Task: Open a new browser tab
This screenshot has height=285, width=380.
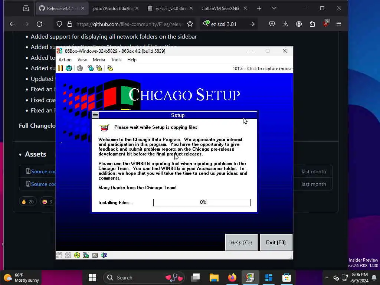Action: click(x=259, y=9)
